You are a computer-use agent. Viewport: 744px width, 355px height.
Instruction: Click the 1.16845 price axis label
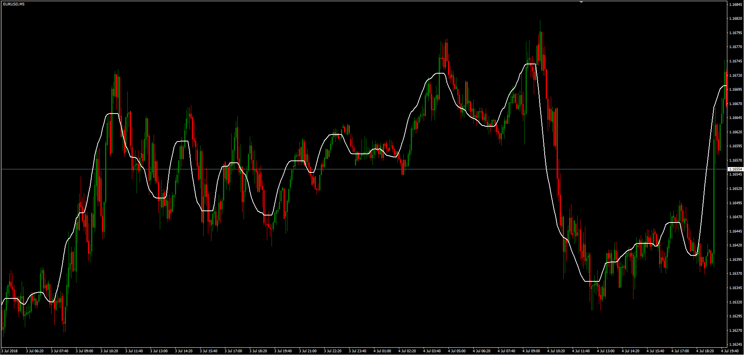pyautogui.click(x=735, y=5)
